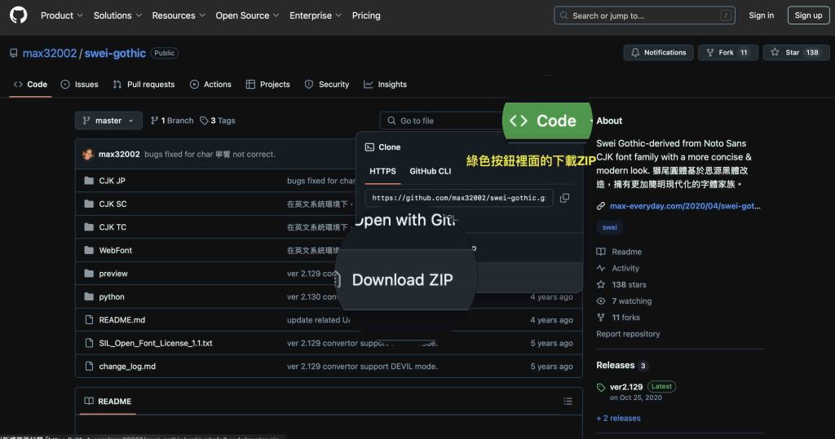
Task: Open the max32002 user profile link
Action: coord(50,53)
